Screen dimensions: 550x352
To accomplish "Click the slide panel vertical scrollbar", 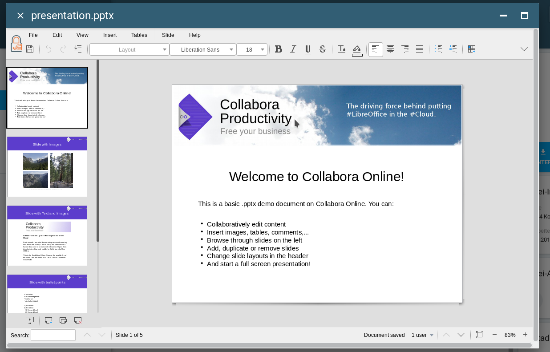I will [98, 151].
